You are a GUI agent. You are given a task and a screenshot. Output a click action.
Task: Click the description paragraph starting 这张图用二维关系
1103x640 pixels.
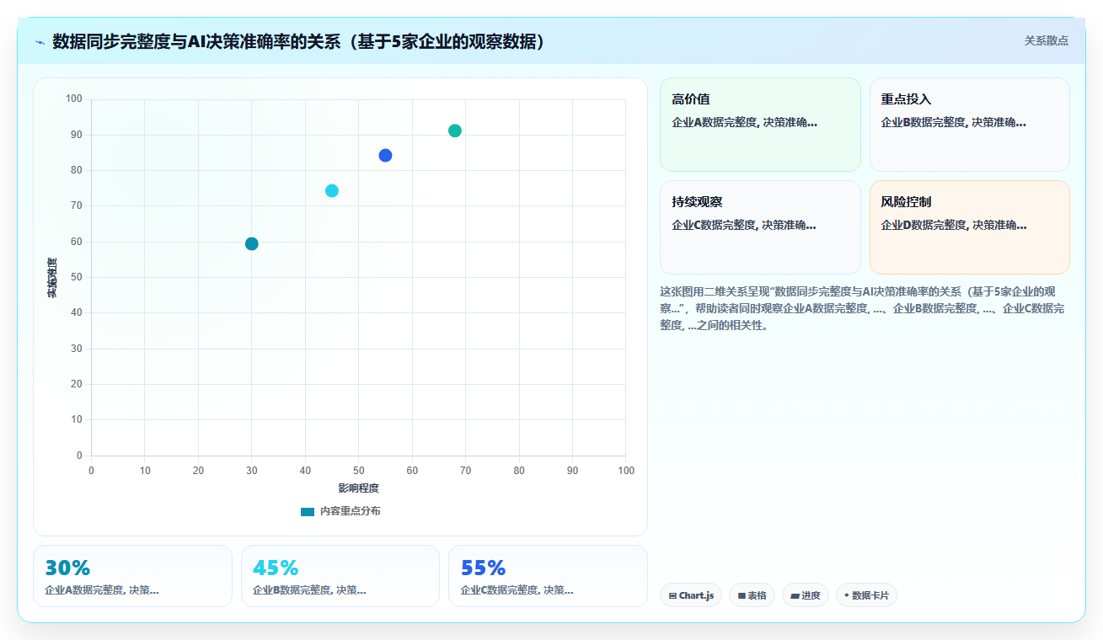click(x=863, y=308)
